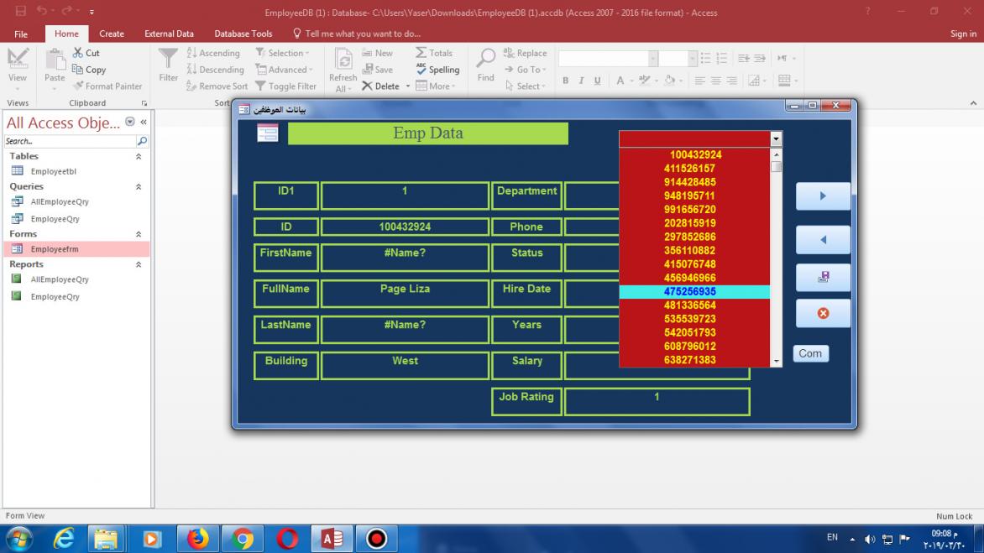This screenshot has height=553, width=984.
Task: Run the Spelling check
Action: click(437, 70)
